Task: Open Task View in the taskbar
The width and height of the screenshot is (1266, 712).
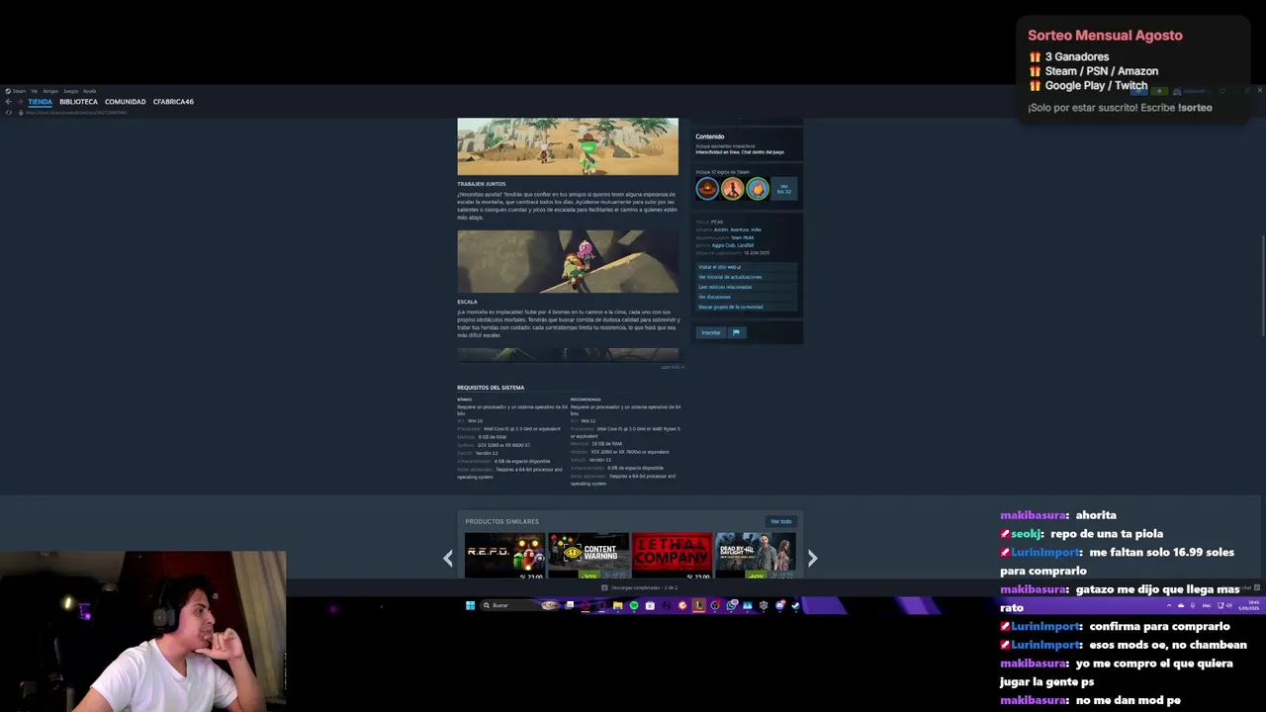Action: click(570, 605)
